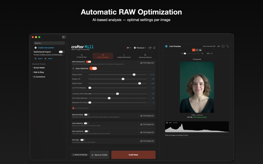Click the Premium checkmark badge icon
The height and width of the screenshot is (164, 263).
(135, 48)
